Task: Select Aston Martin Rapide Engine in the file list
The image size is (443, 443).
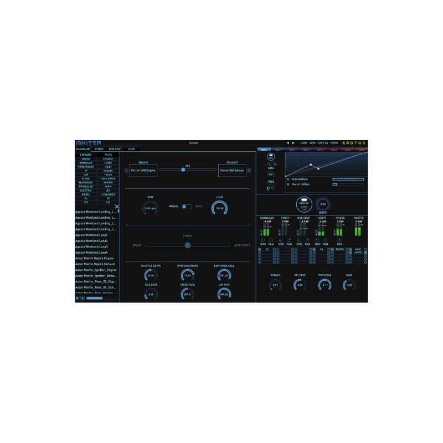Action: (94, 257)
